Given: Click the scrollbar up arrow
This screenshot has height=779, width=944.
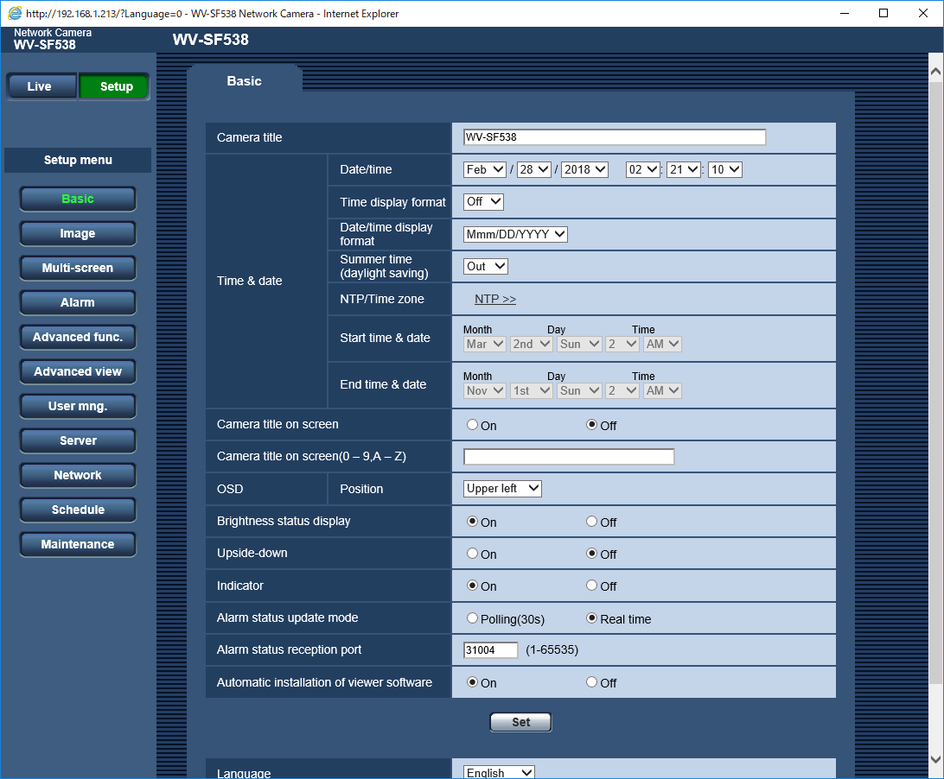Looking at the screenshot, I should pyautogui.click(x=935, y=71).
